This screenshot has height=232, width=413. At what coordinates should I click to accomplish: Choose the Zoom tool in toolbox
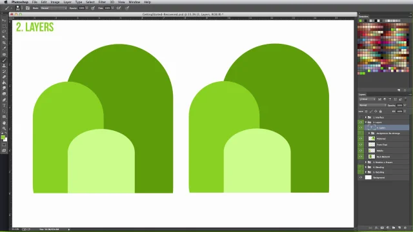click(4, 129)
